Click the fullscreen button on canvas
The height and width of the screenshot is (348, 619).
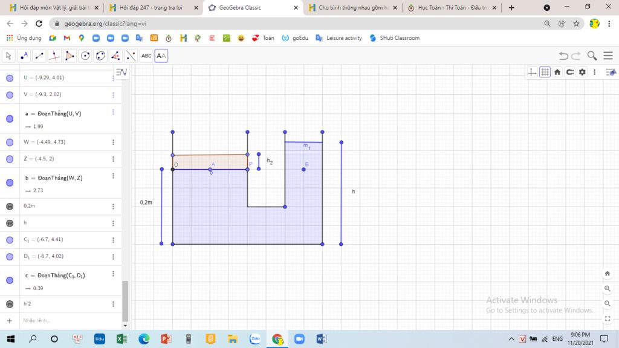[x=608, y=318]
